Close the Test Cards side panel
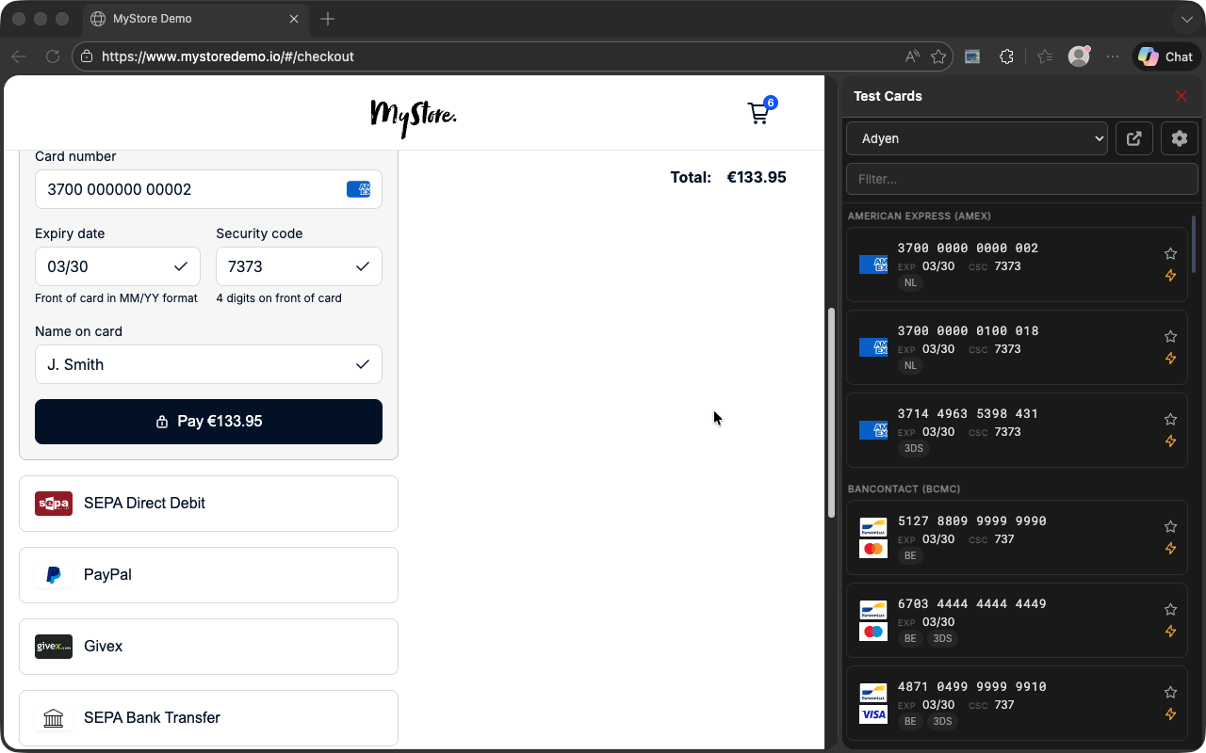 click(1182, 96)
